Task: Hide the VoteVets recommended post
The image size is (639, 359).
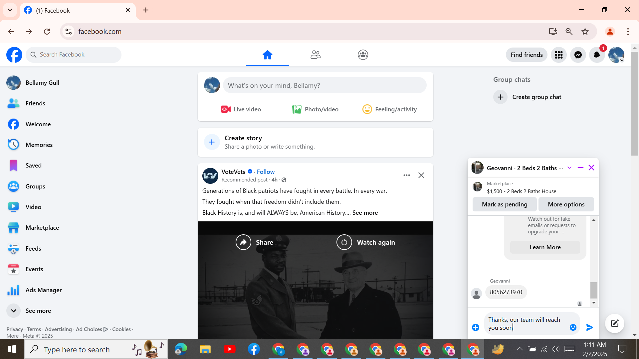Action: (421, 175)
